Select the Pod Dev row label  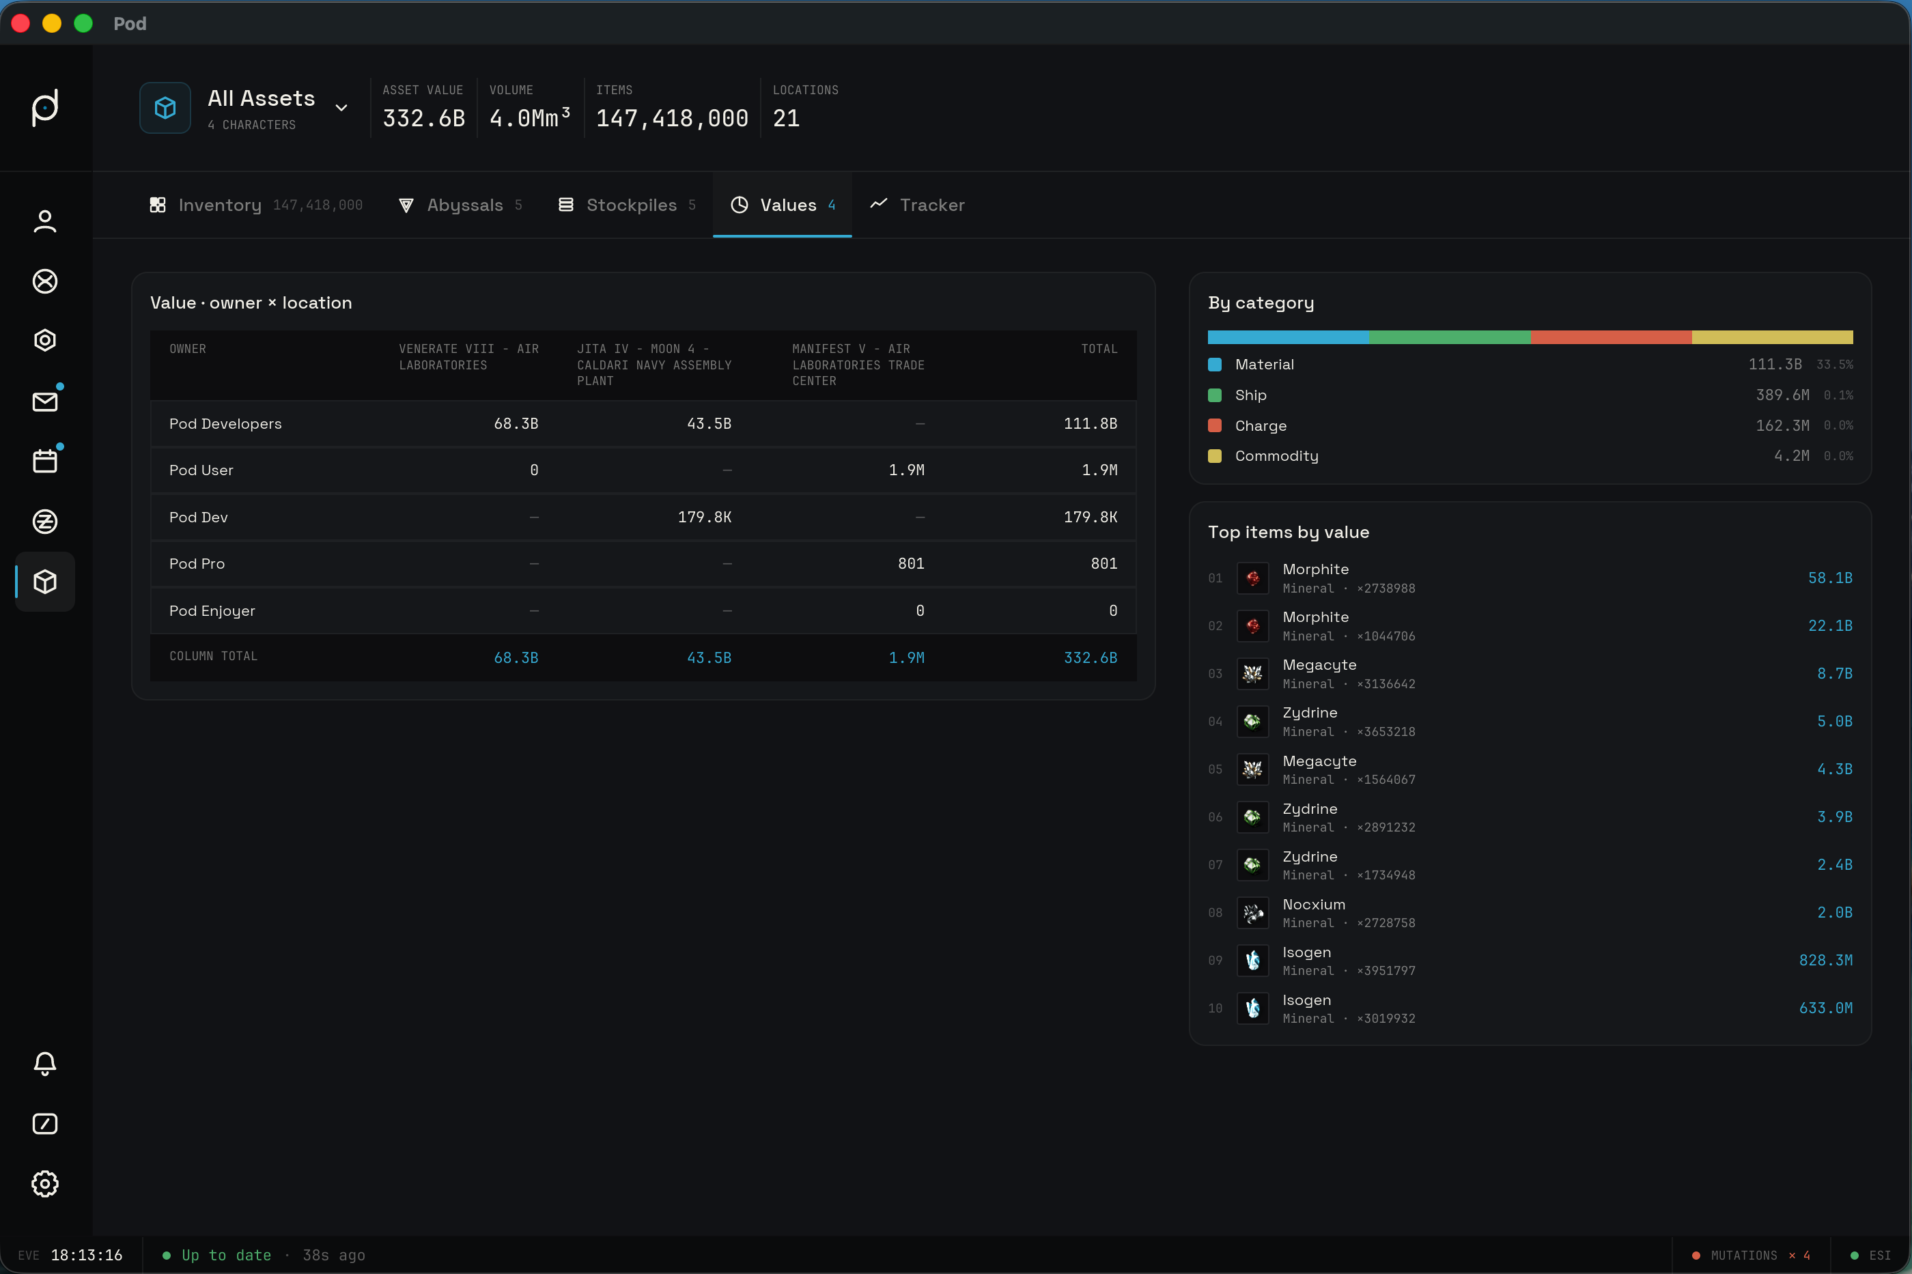point(198,518)
